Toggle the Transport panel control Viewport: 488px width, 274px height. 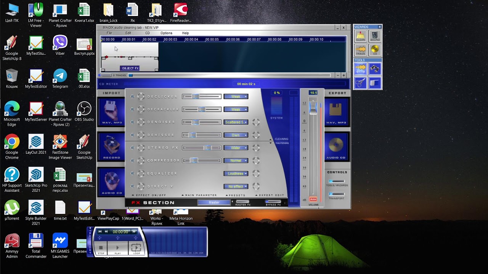337,194
